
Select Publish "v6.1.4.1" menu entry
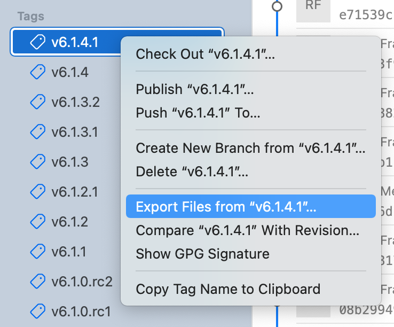pos(195,89)
